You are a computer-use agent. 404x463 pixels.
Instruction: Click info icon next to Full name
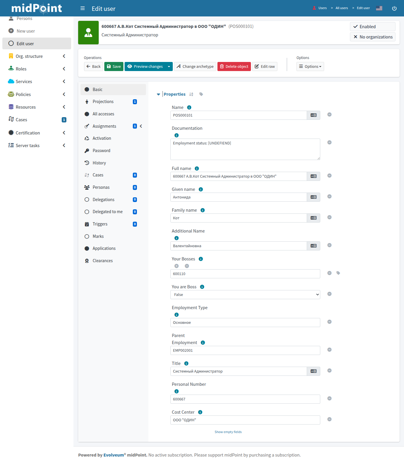(197, 169)
